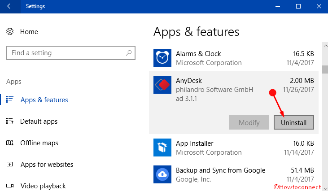Image resolution: width=328 pixels, height=191 pixels.
Task: Select the Alarms & Clock entry name
Action: click(x=198, y=54)
